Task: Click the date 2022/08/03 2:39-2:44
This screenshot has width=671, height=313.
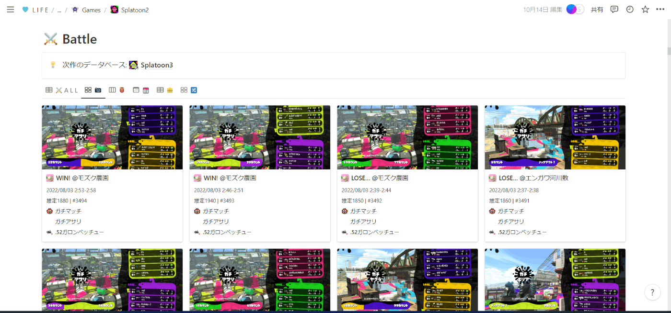Action: pos(366,190)
